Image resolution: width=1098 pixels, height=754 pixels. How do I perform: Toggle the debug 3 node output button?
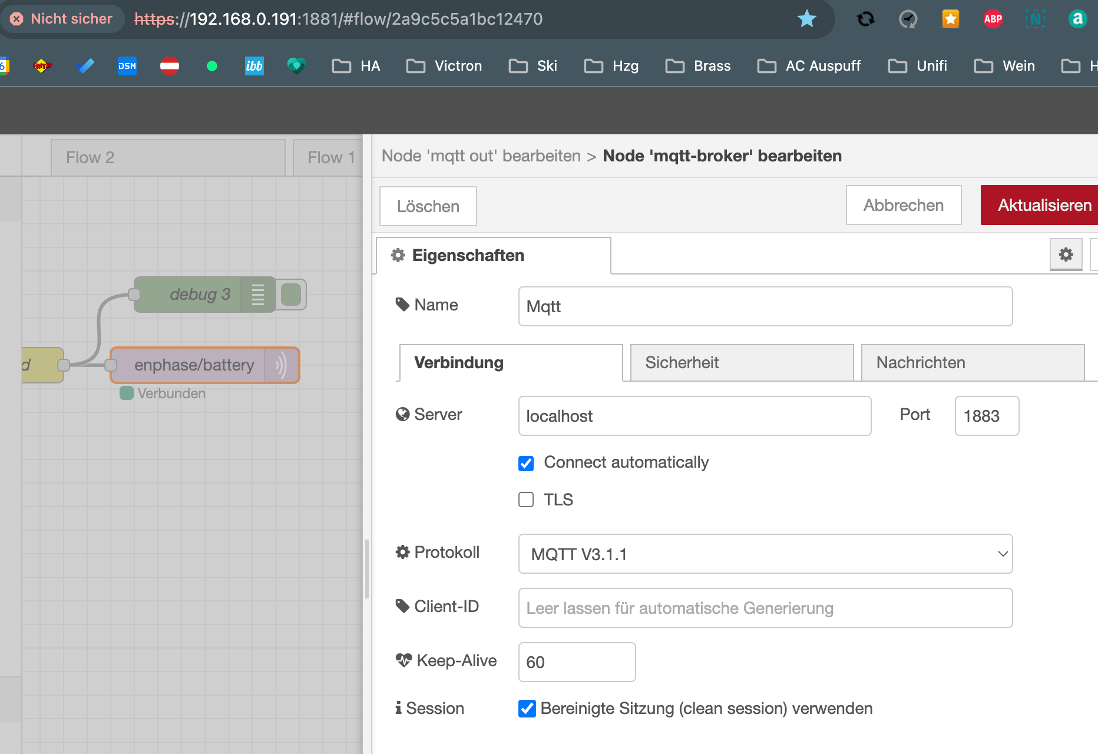pyautogui.click(x=291, y=295)
